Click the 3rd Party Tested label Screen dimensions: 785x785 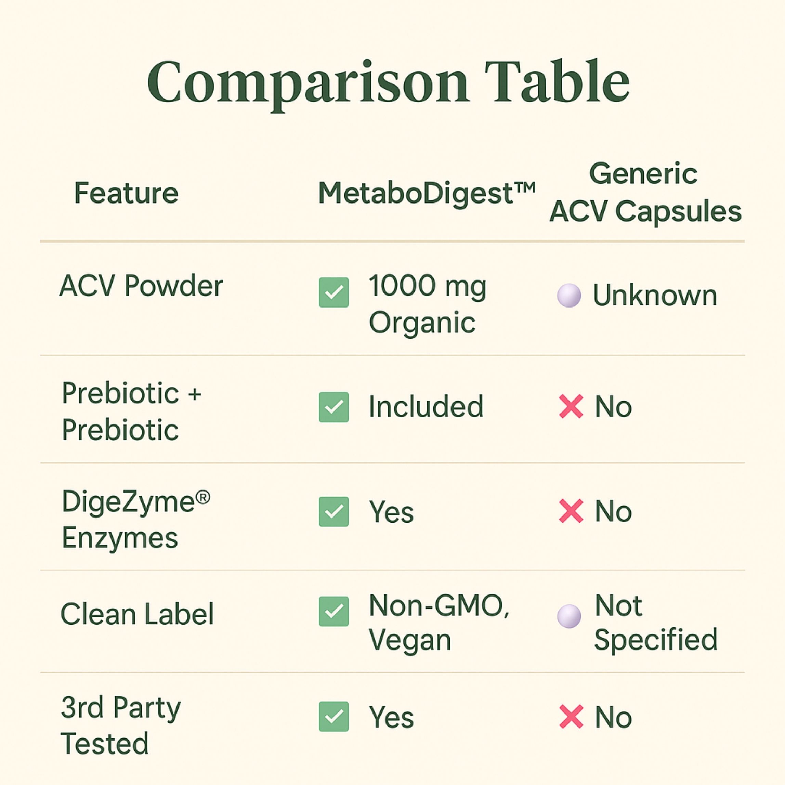[121, 725]
